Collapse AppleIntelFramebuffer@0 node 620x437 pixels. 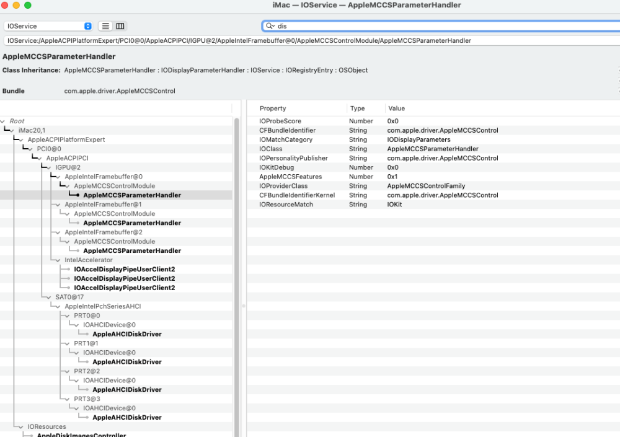[58, 177]
